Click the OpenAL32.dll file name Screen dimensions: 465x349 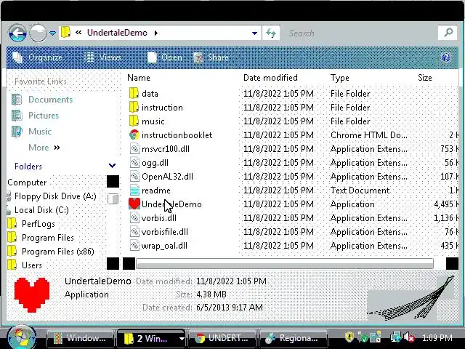point(167,176)
